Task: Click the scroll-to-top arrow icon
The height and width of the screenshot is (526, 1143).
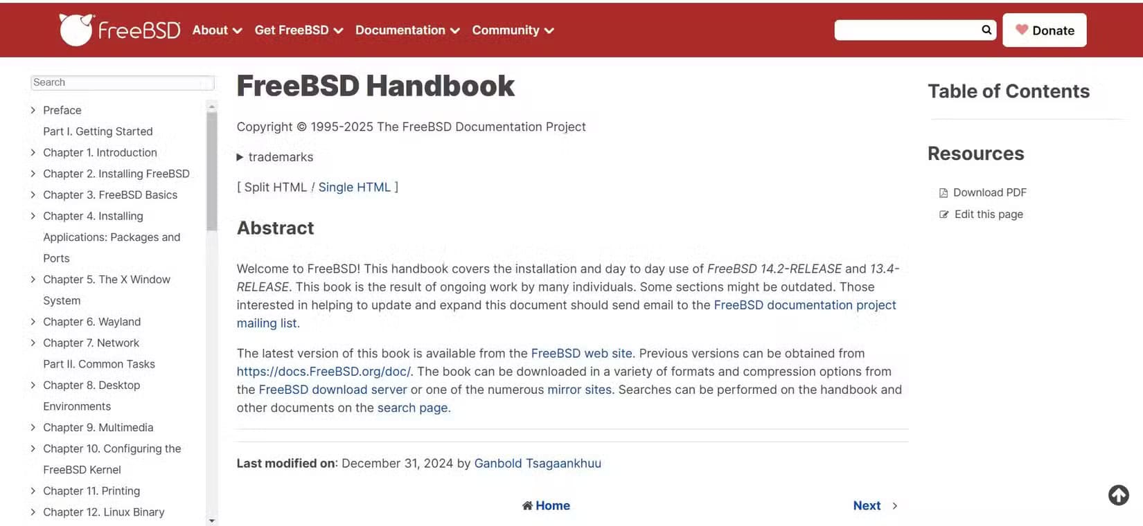Action: (1118, 495)
